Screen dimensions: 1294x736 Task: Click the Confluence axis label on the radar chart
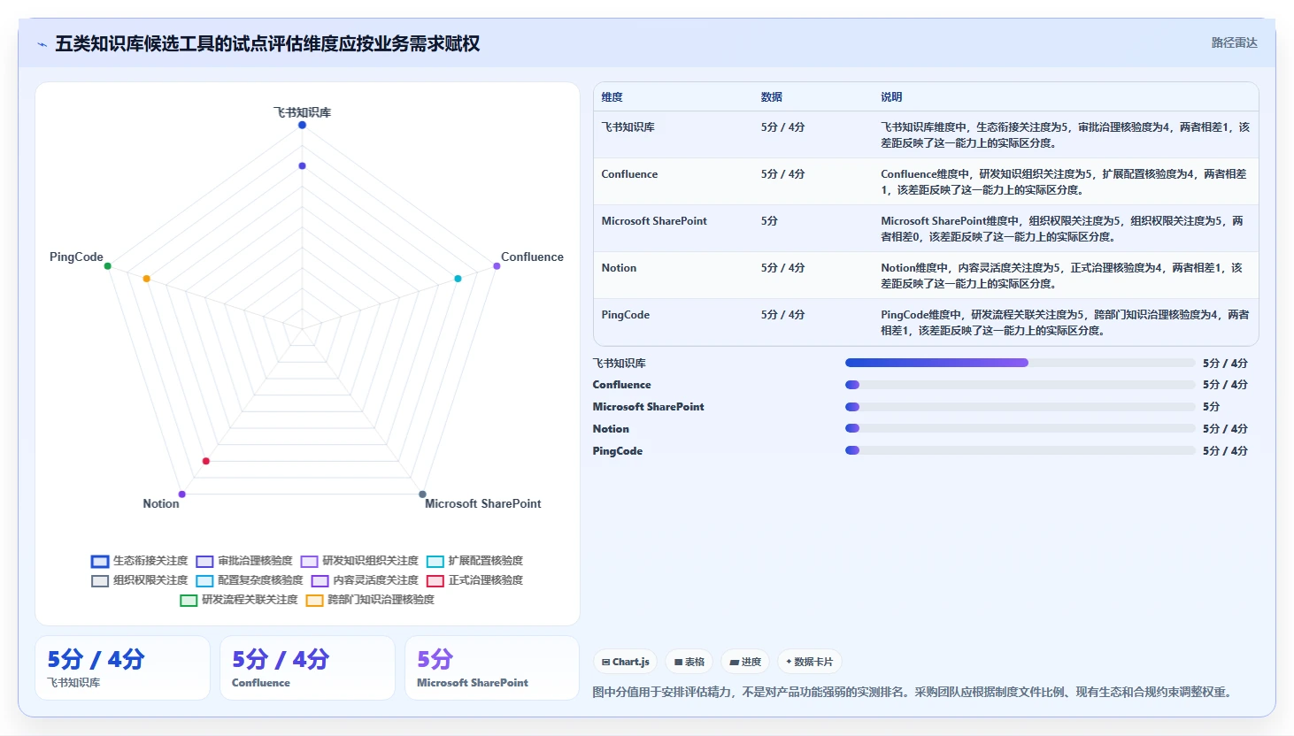tap(532, 257)
